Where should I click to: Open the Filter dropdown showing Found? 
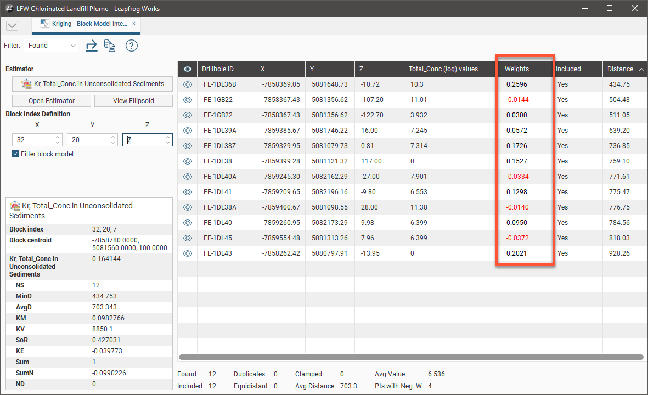tap(50, 46)
